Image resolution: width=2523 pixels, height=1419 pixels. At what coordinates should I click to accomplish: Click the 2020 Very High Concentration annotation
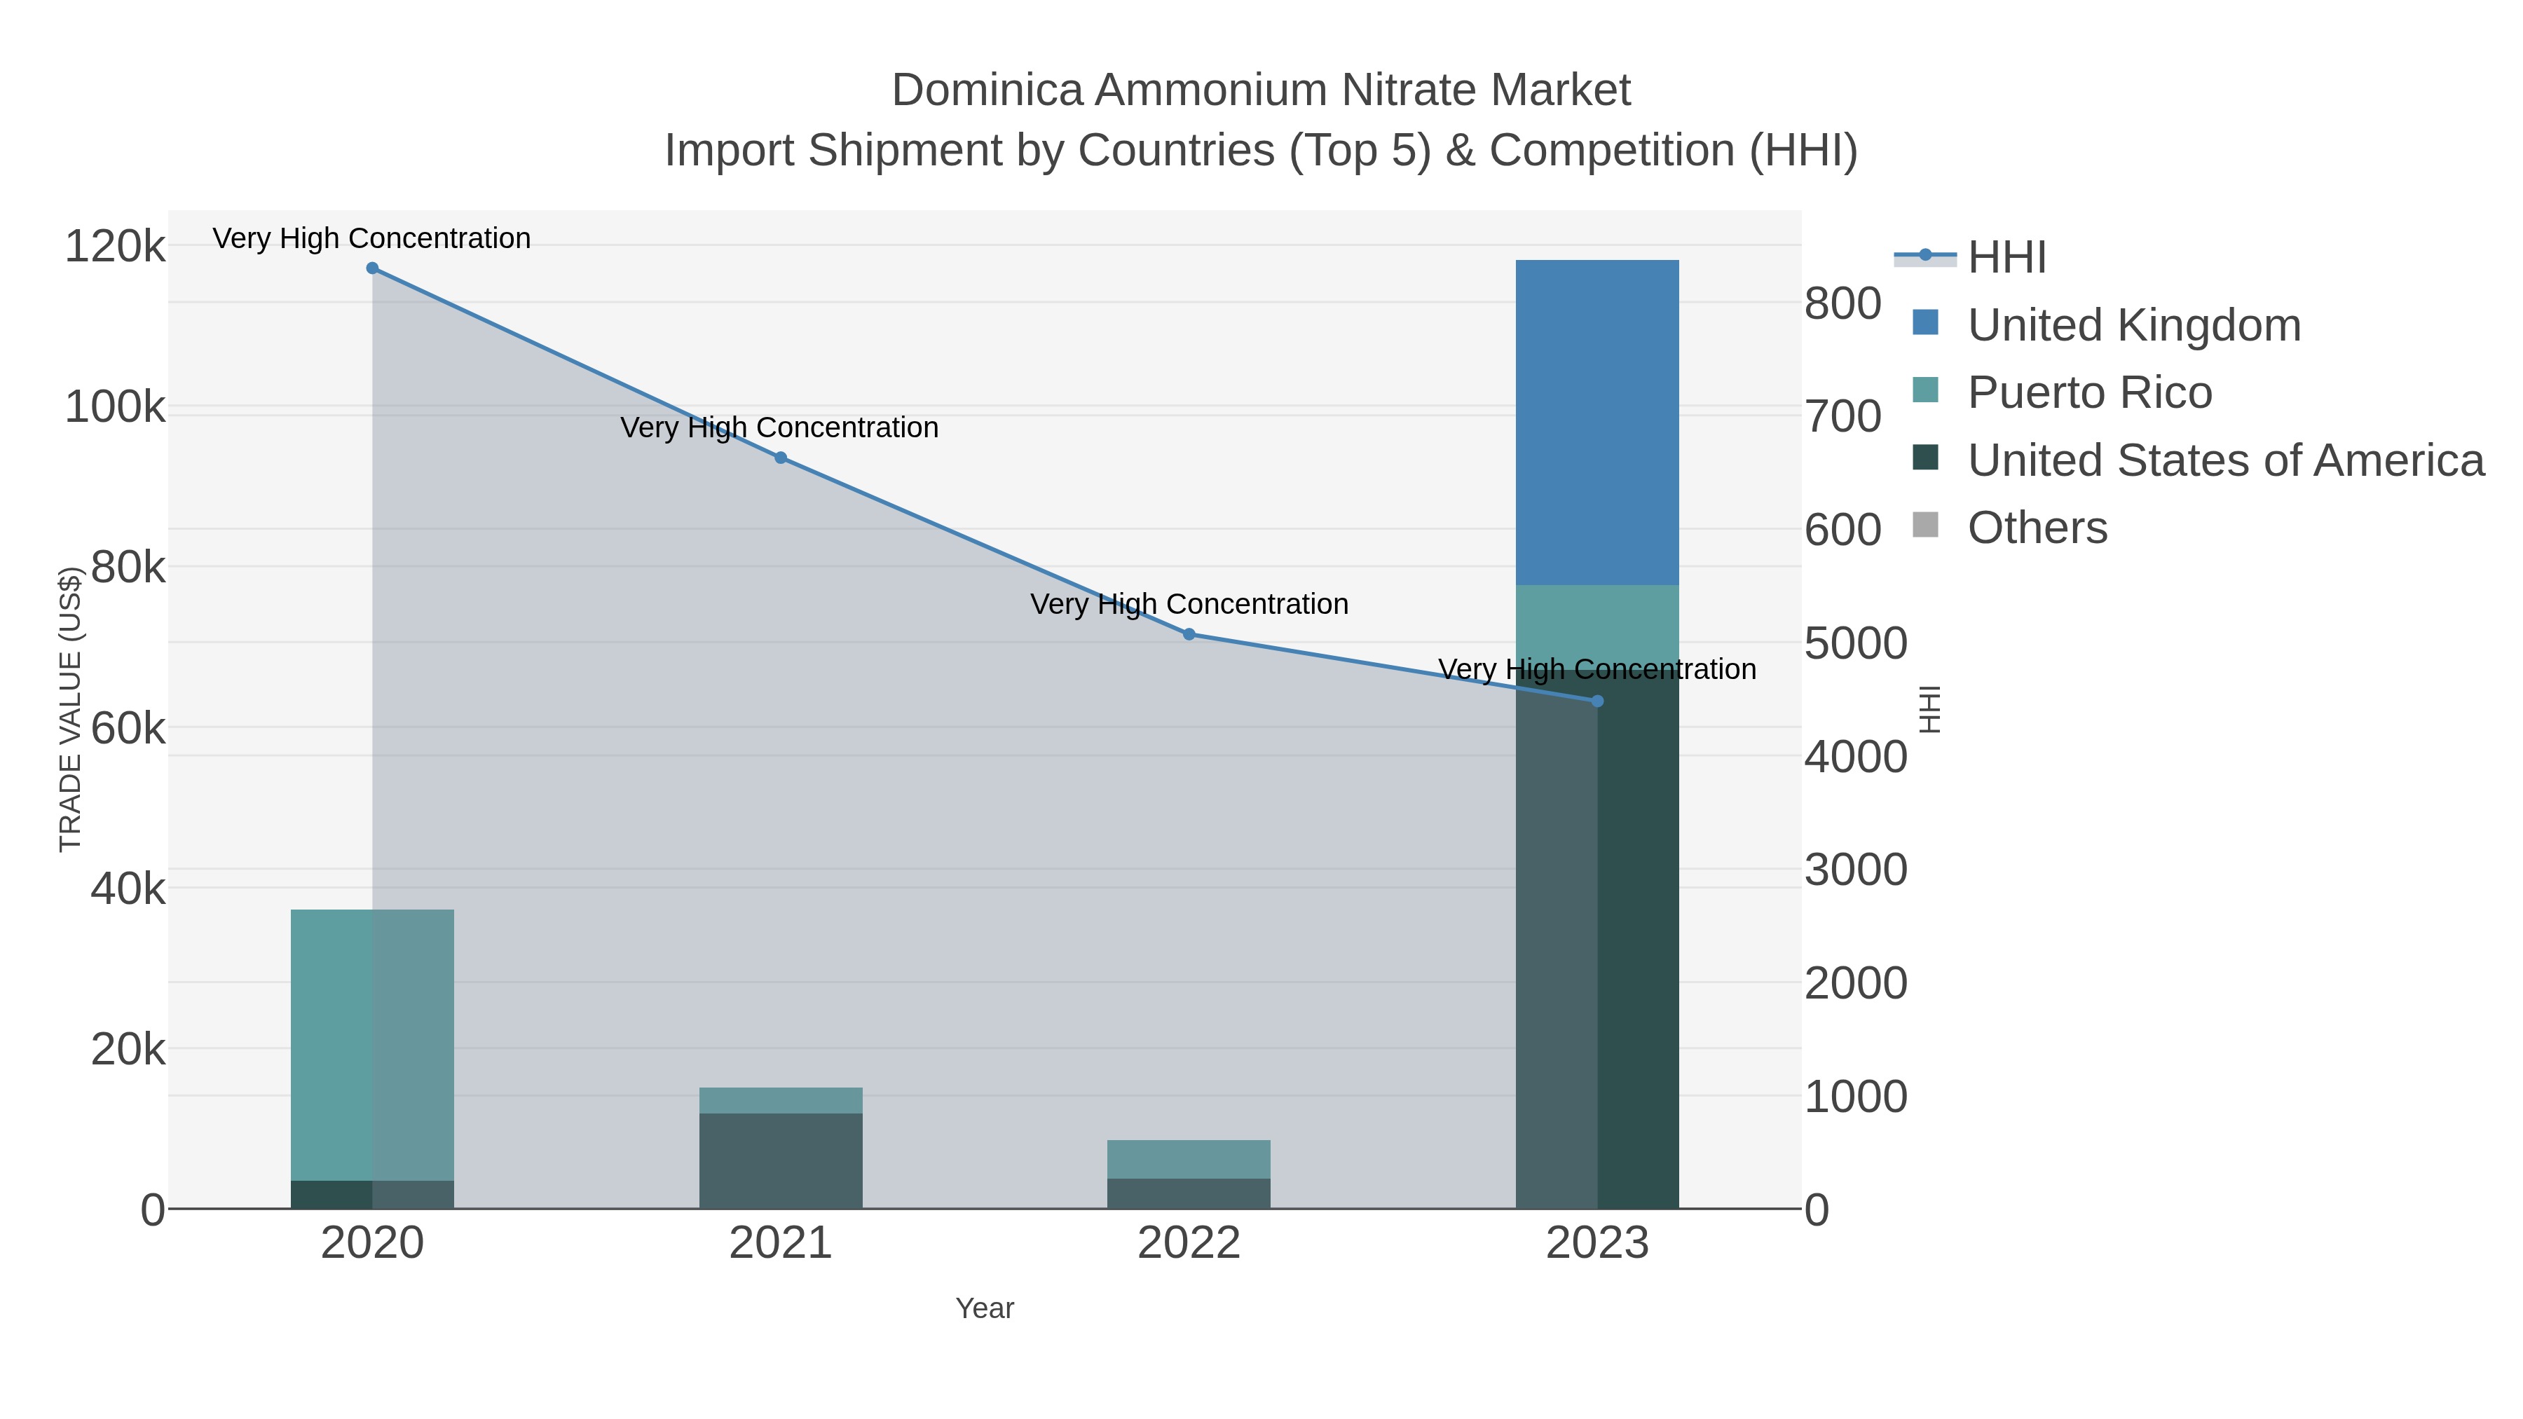pyautogui.click(x=372, y=238)
